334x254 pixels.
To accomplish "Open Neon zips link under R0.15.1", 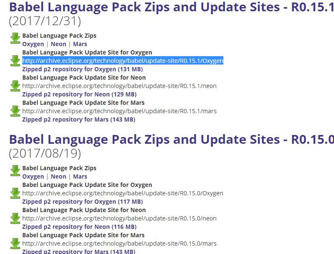I will coord(58,44).
